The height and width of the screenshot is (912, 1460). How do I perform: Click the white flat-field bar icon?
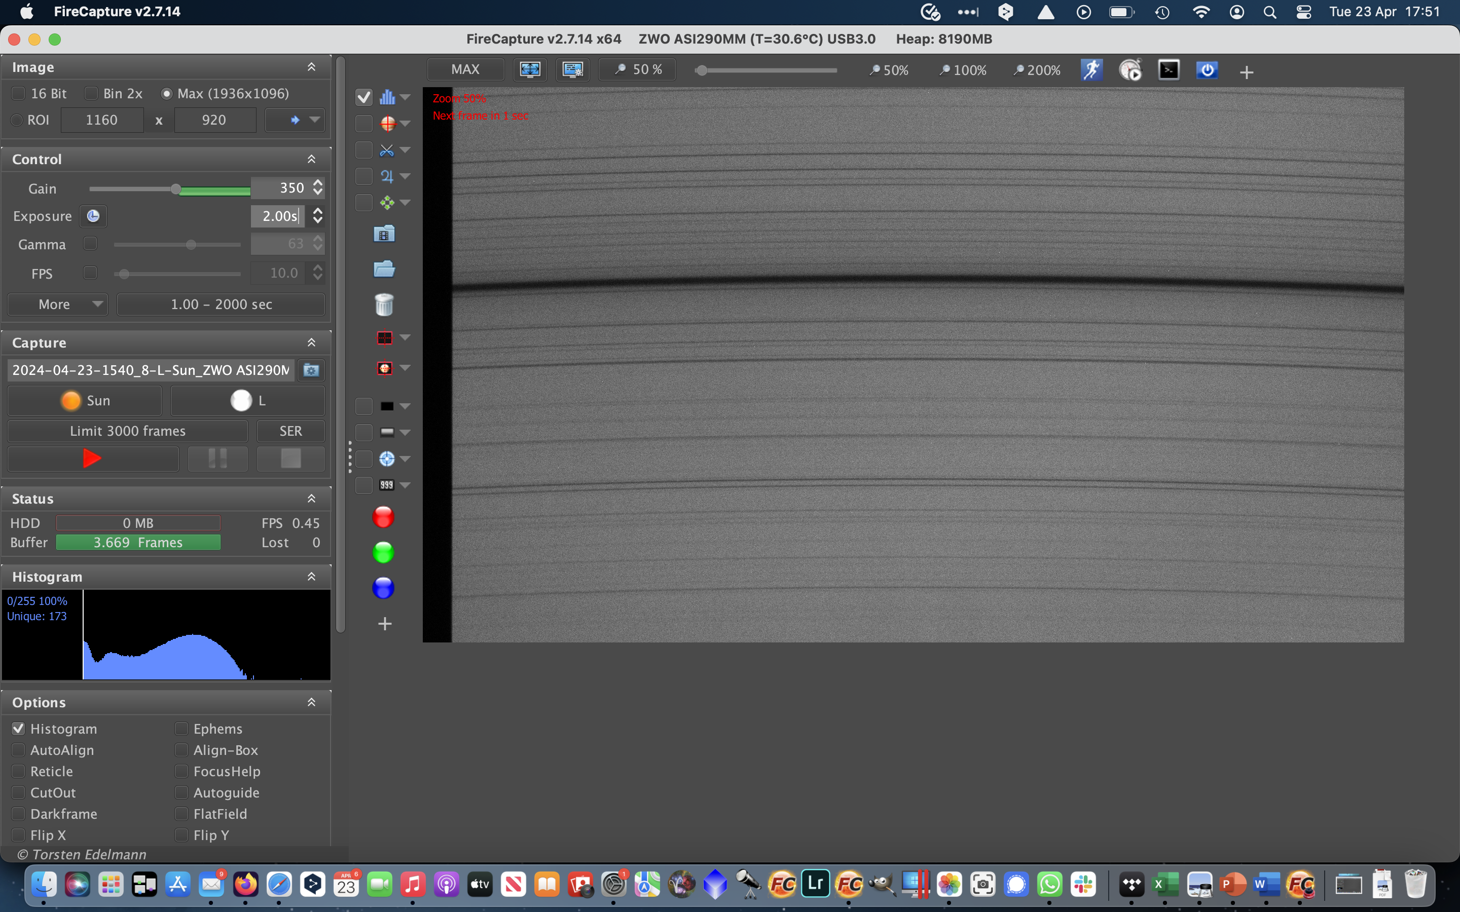pos(387,433)
